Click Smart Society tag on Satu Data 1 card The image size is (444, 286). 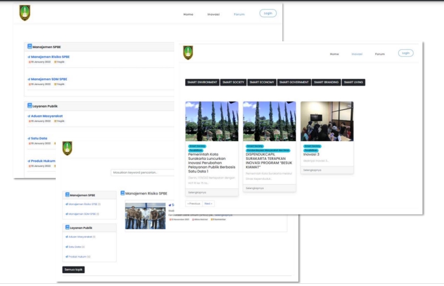pyautogui.click(x=197, y=146)
